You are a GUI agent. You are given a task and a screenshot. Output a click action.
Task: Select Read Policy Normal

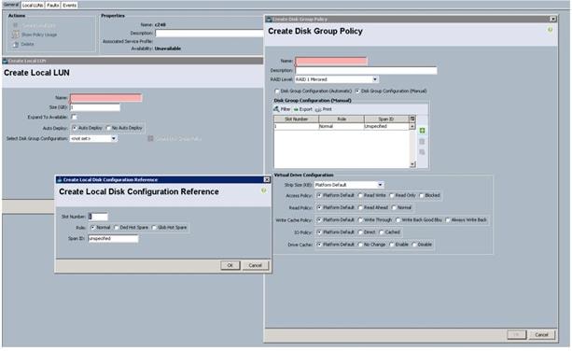coord(393,208)
